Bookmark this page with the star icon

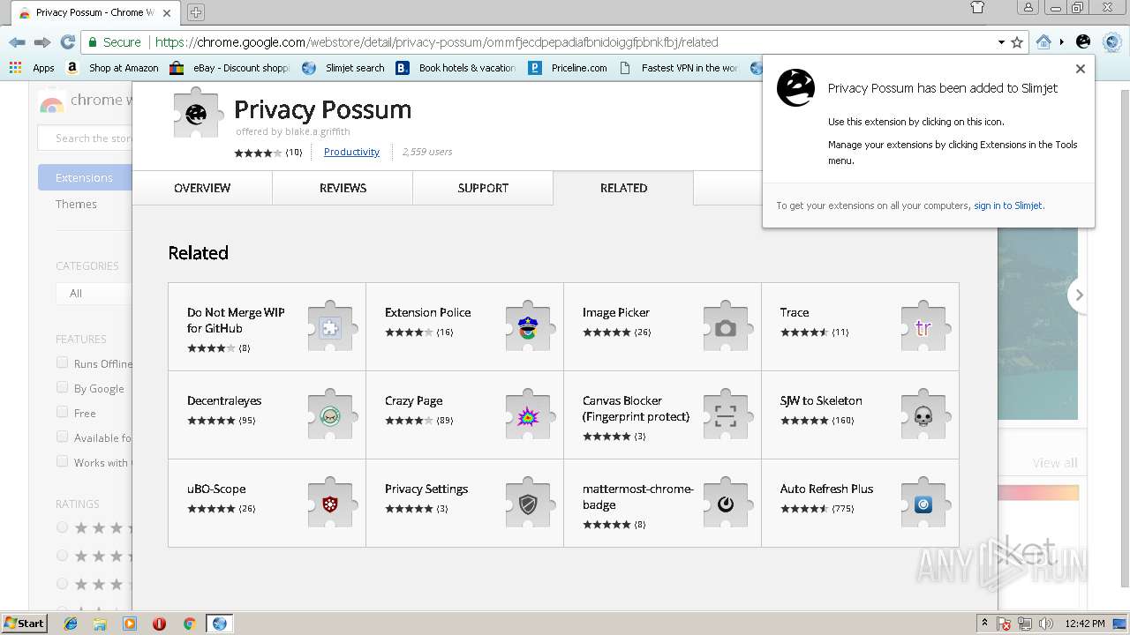[1017, 42]
